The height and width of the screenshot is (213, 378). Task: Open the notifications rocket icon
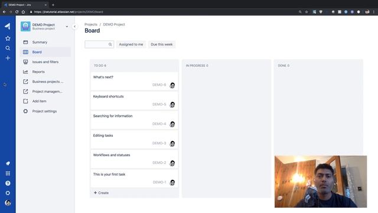8,163
